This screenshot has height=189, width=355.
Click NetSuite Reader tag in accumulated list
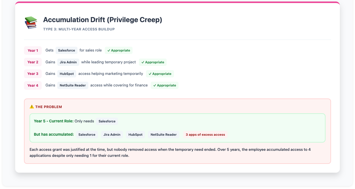164,134
